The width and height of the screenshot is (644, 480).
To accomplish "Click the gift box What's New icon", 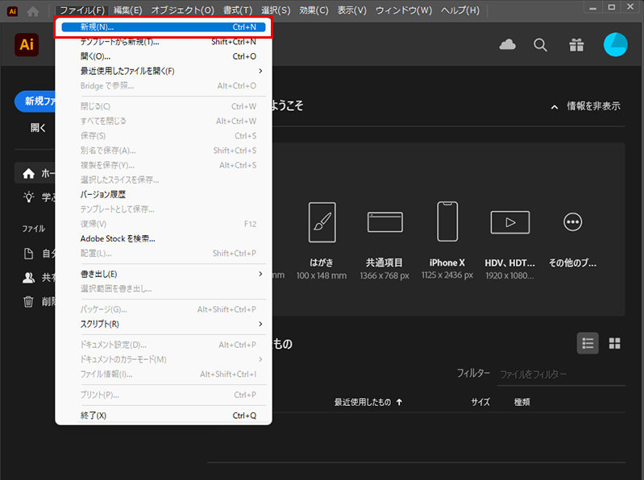I will 575,45.
